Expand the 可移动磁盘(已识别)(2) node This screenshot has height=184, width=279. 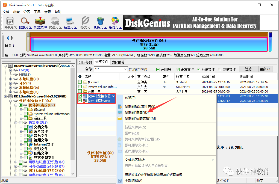click(16, 162)
